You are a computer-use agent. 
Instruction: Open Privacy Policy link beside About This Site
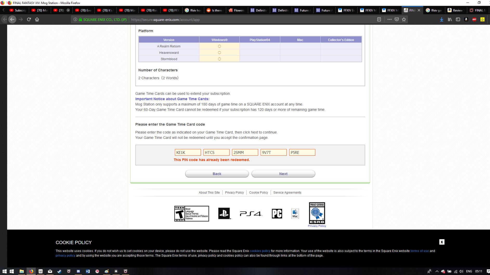234,192
